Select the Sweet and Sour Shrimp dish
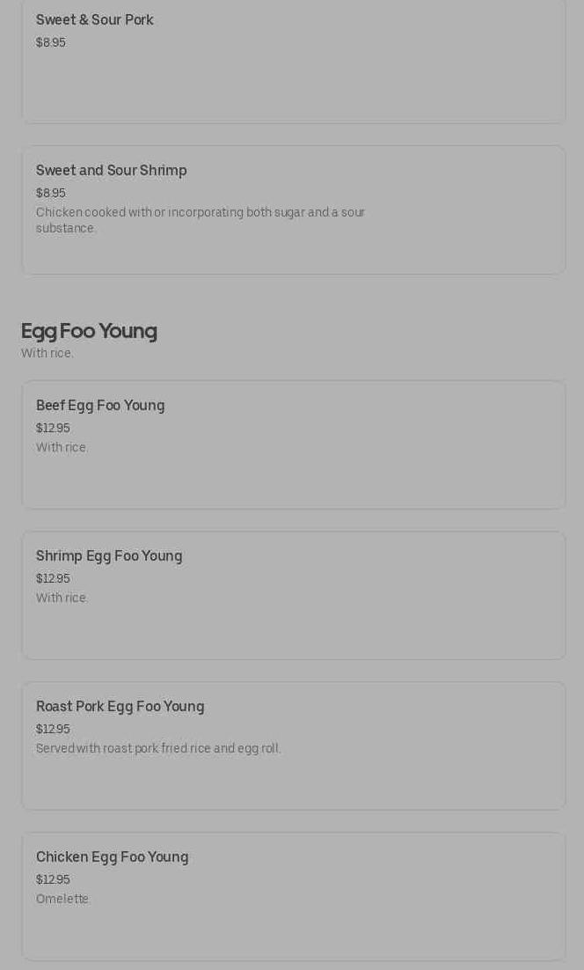The width and height of the screenshot is (584, 970). pyautogui.click(x=112, y=171)
